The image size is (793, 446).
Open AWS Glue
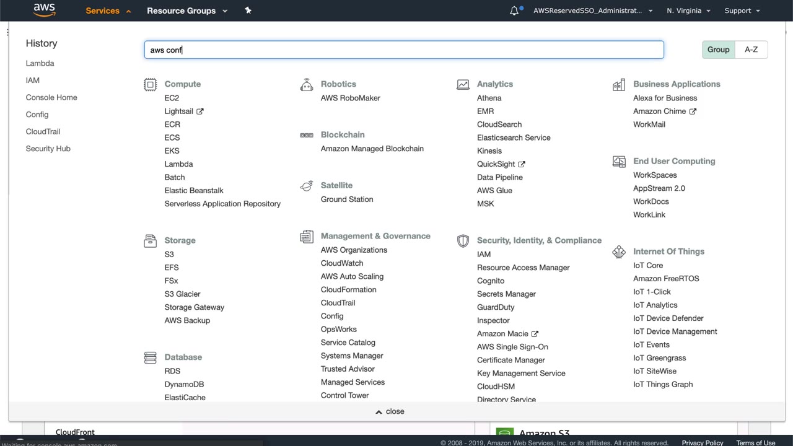pos(494,191)
